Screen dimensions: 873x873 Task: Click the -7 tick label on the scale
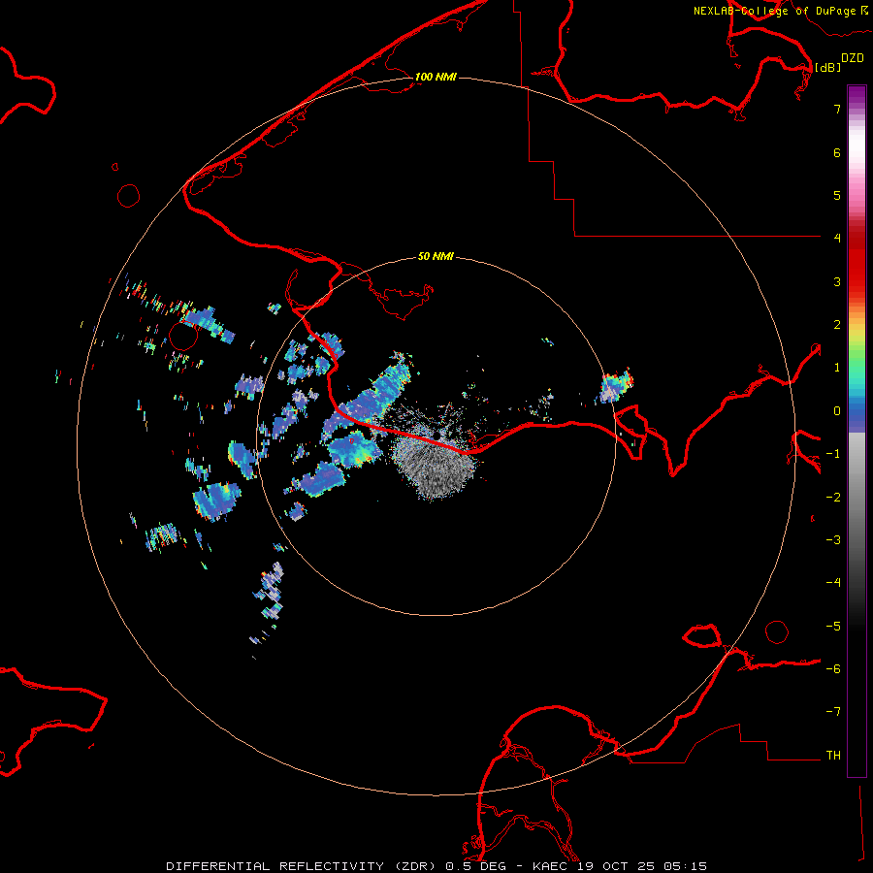833,712
